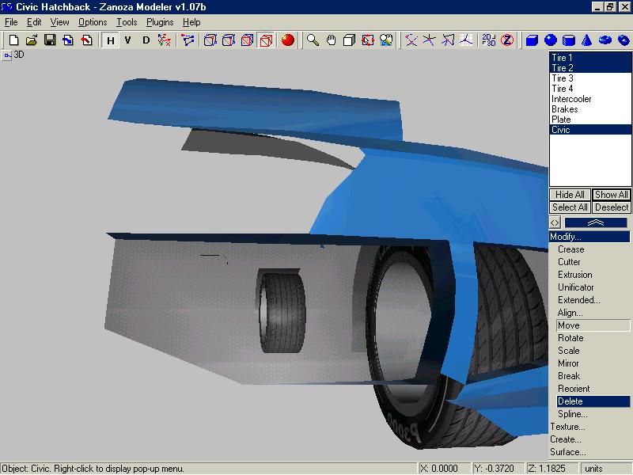Click the Deselect button
633x475 pixels.
pyautogui.click(x=612, y=207)
